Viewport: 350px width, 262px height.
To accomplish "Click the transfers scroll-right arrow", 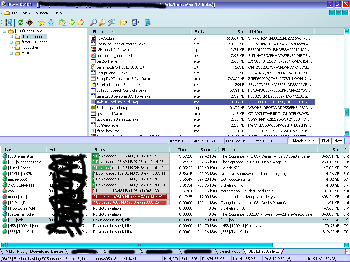I will (347, 245).
